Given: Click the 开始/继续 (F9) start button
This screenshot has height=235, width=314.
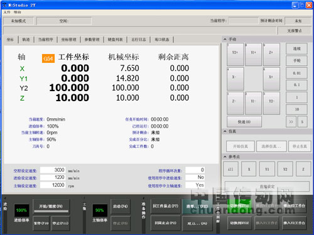Looking at the screenshot, I should point(51,207).
